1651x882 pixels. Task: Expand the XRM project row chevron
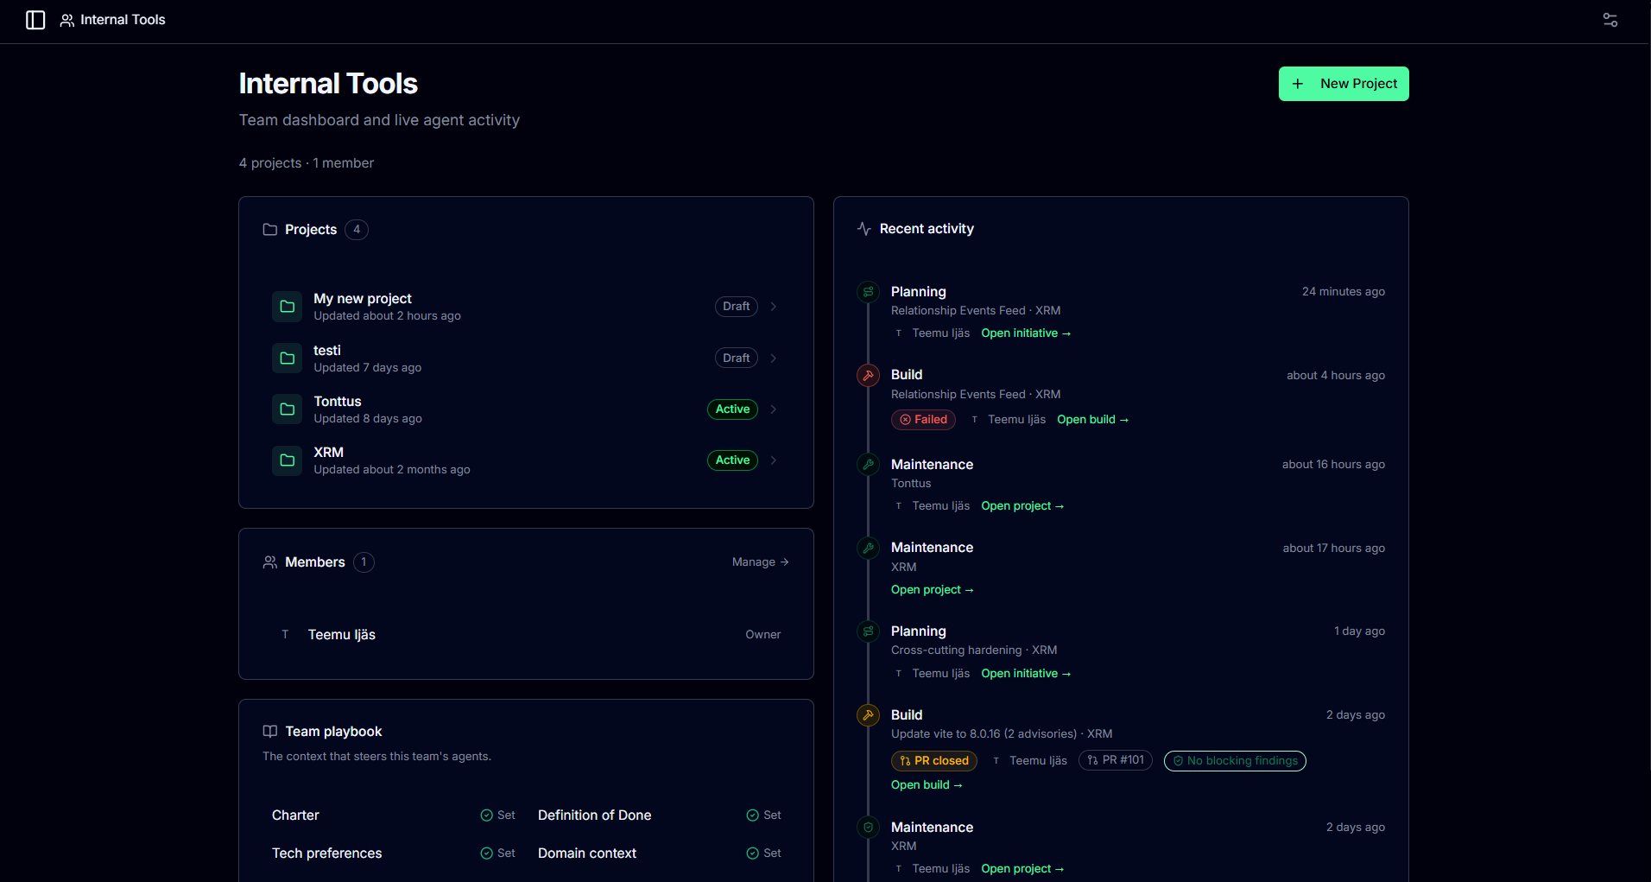click(774, 460)
